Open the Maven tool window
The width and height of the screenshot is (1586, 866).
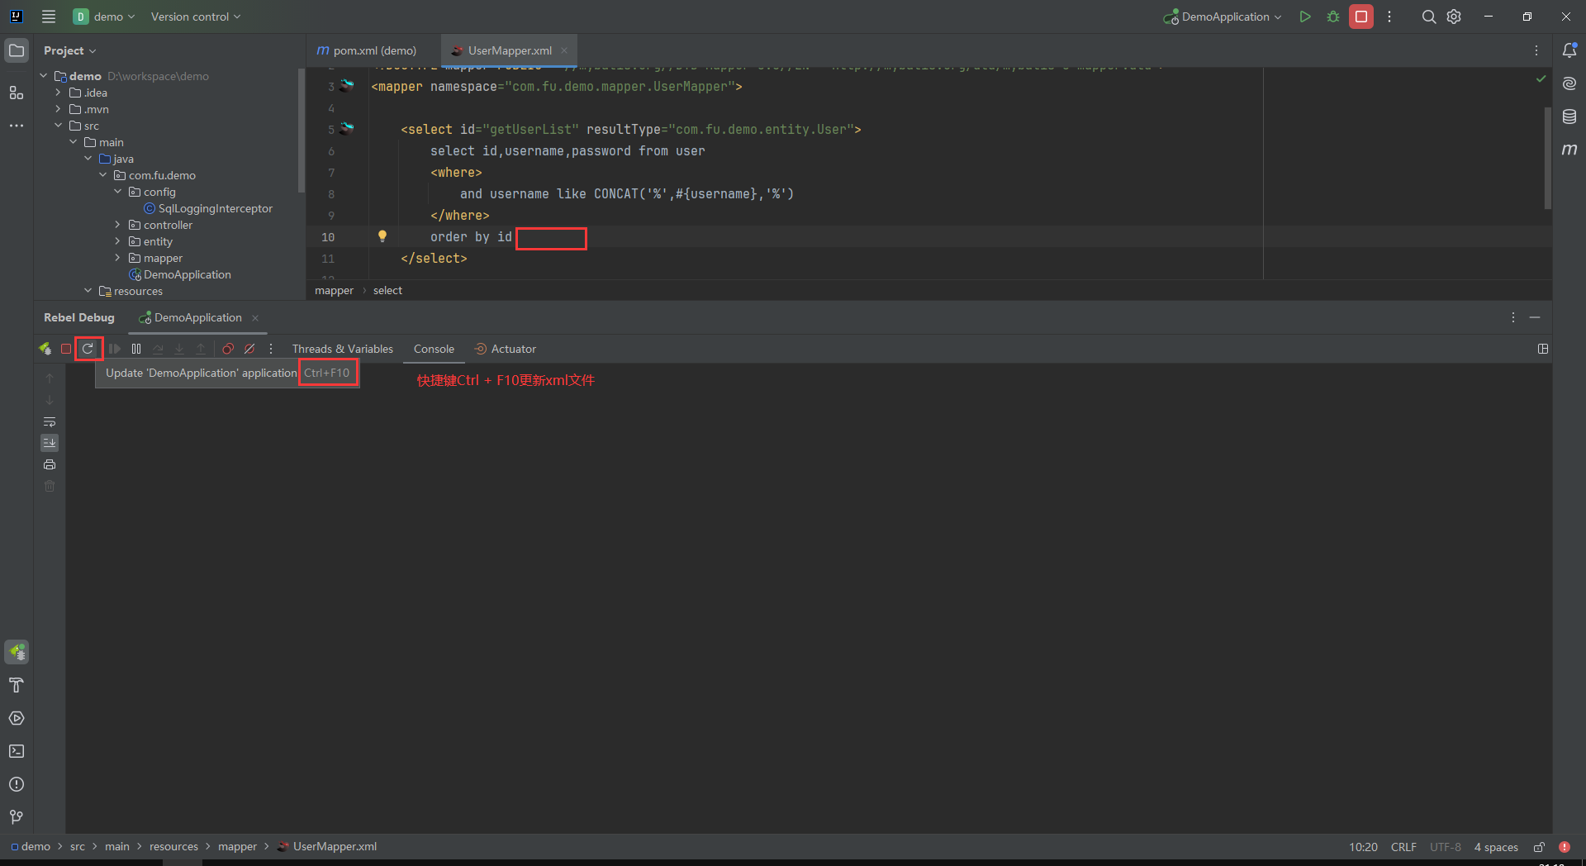pyautogui.click(x=1570, y=150)
